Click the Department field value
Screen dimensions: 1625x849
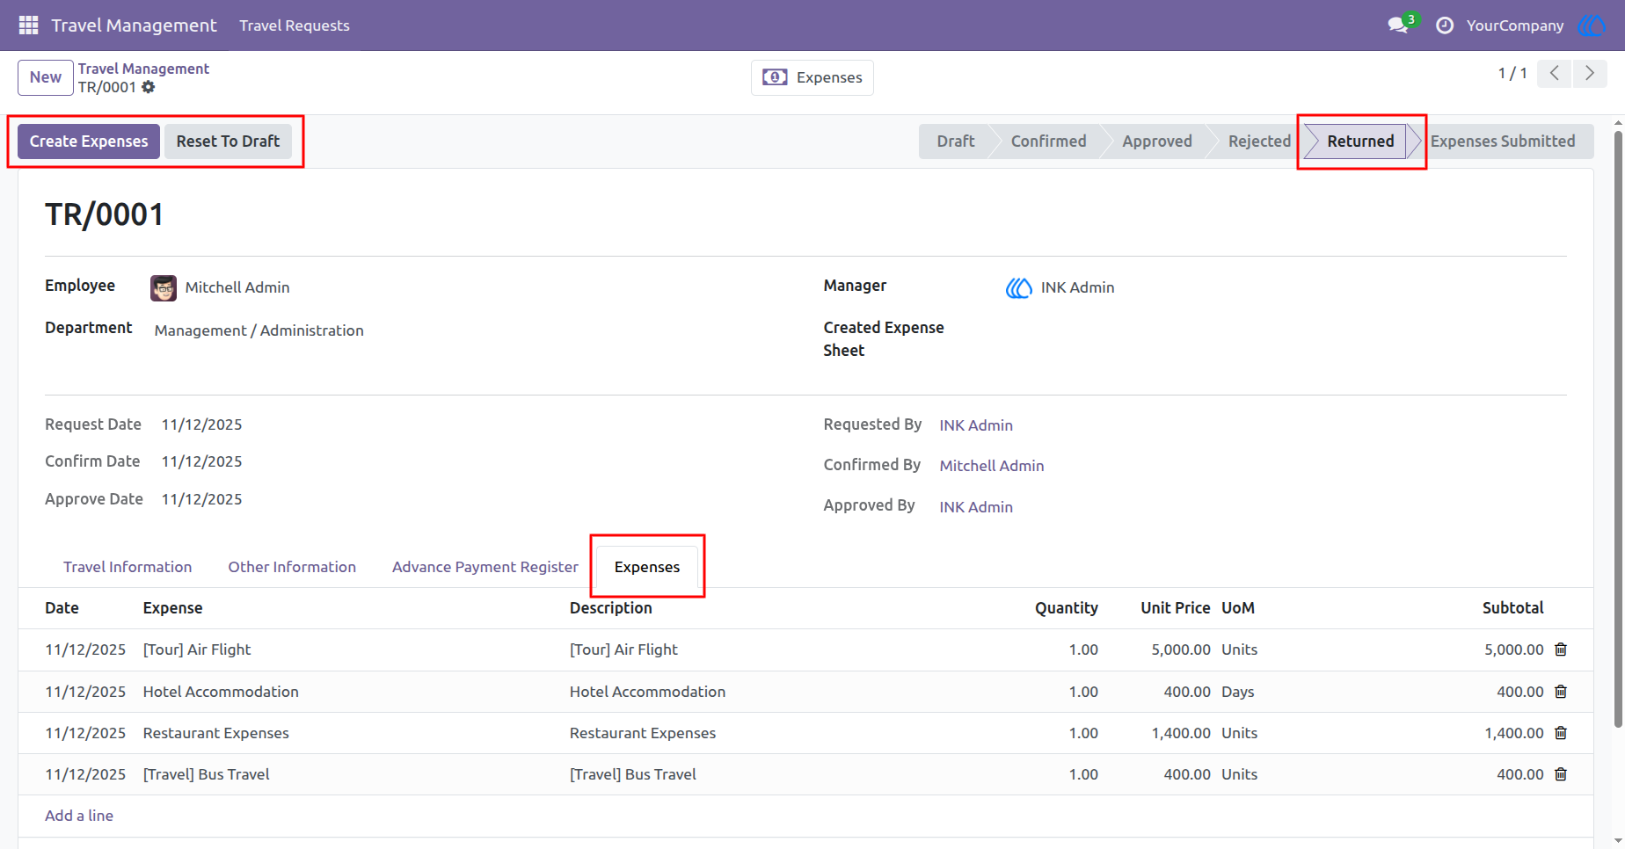259,330
